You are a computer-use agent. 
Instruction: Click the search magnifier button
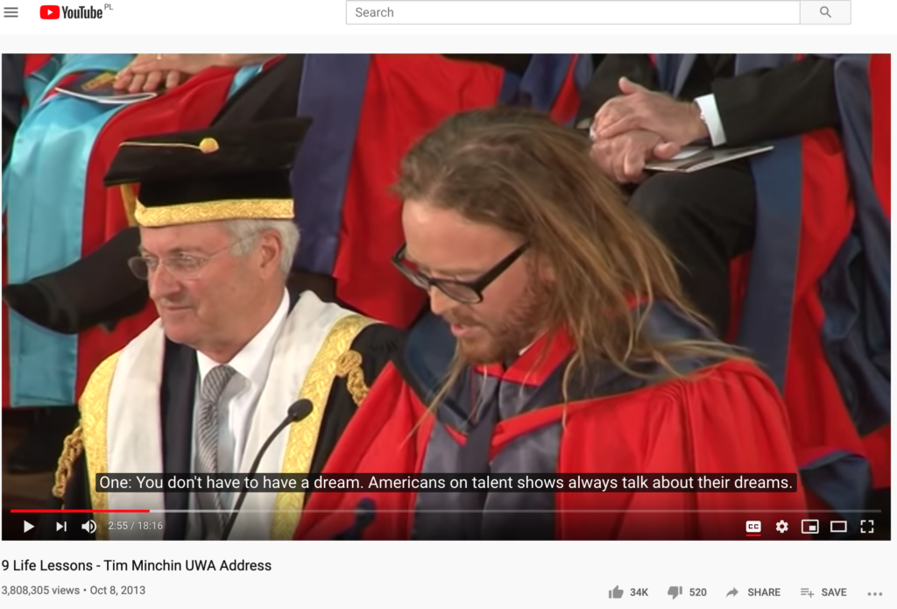pyautogui.click(x=825, y=12)
